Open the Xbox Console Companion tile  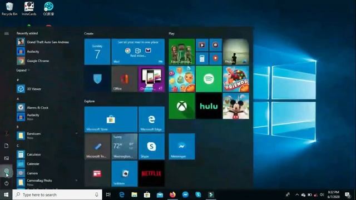click(x=182, y=52)
